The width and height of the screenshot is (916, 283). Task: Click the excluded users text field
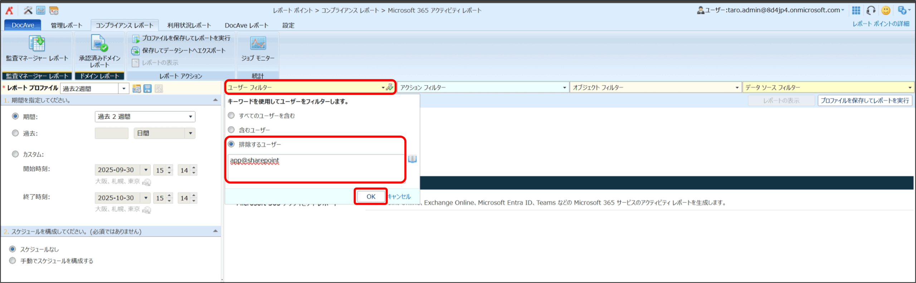click(316, 168)
